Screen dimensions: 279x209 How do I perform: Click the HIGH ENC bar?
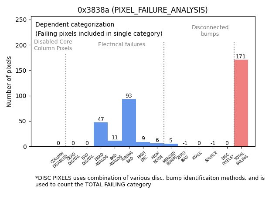[143, 144]
